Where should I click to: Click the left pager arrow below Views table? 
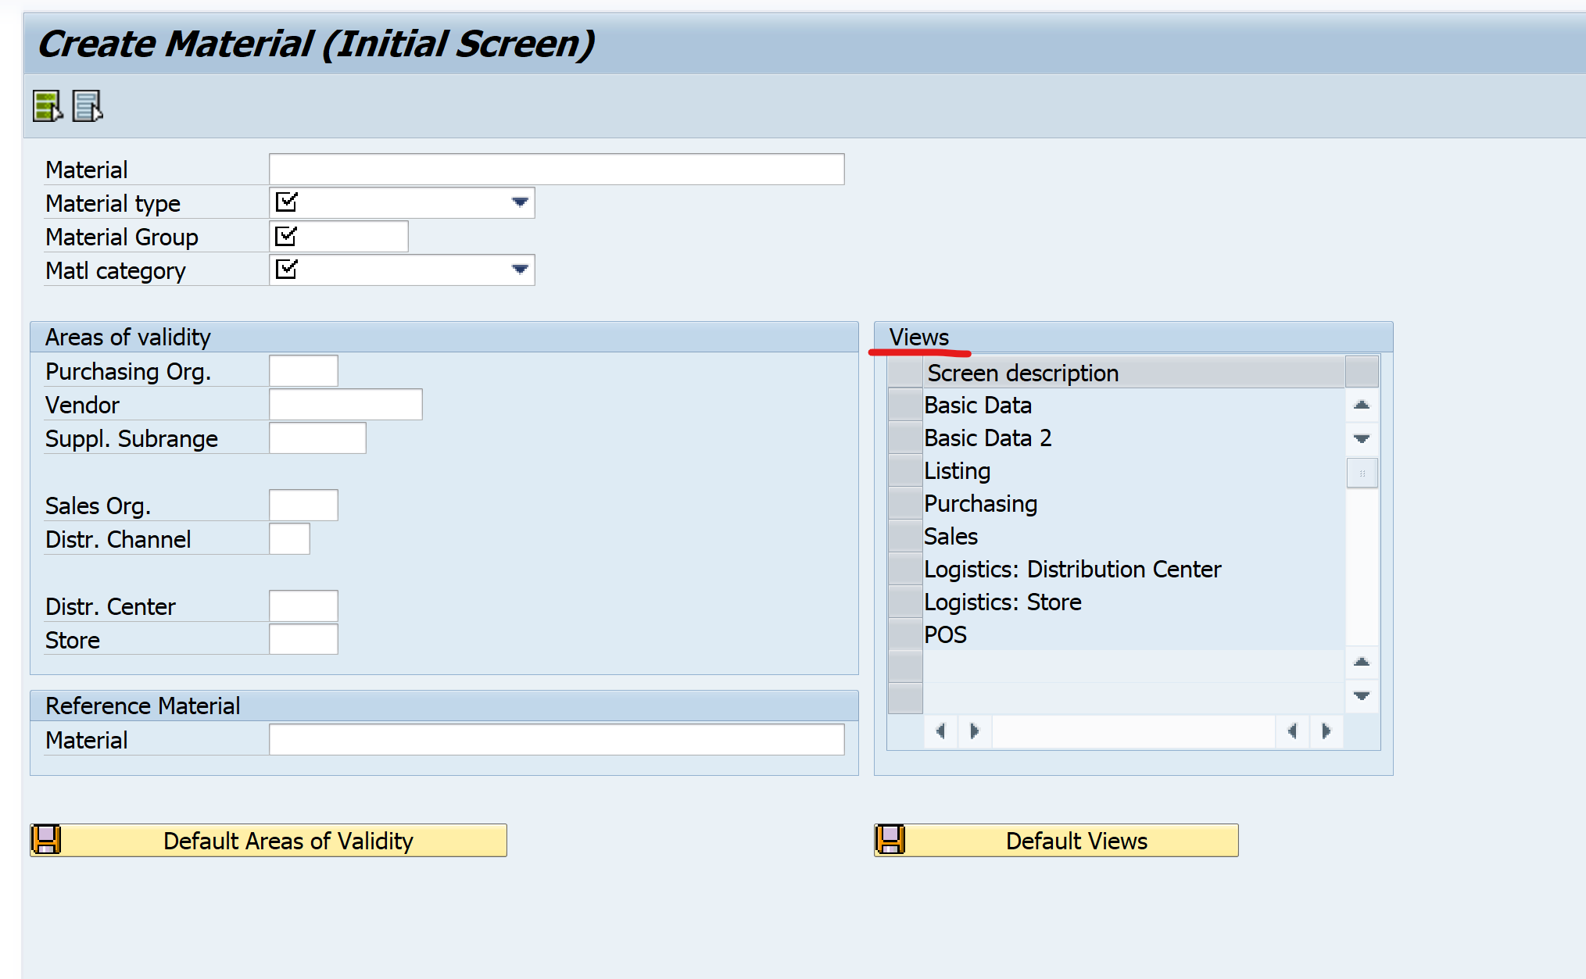pyautogui.click(x=940, y=731)
